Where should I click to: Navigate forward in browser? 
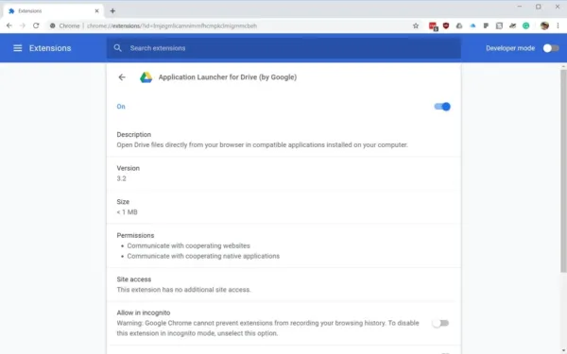(23, 25)
